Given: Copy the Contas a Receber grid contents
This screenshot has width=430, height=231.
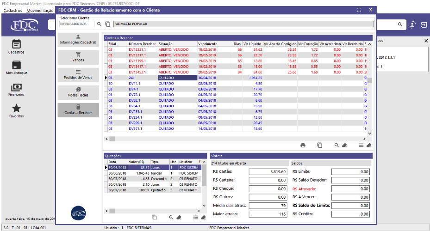Looking at the screenshot, I should pos(320,146).
